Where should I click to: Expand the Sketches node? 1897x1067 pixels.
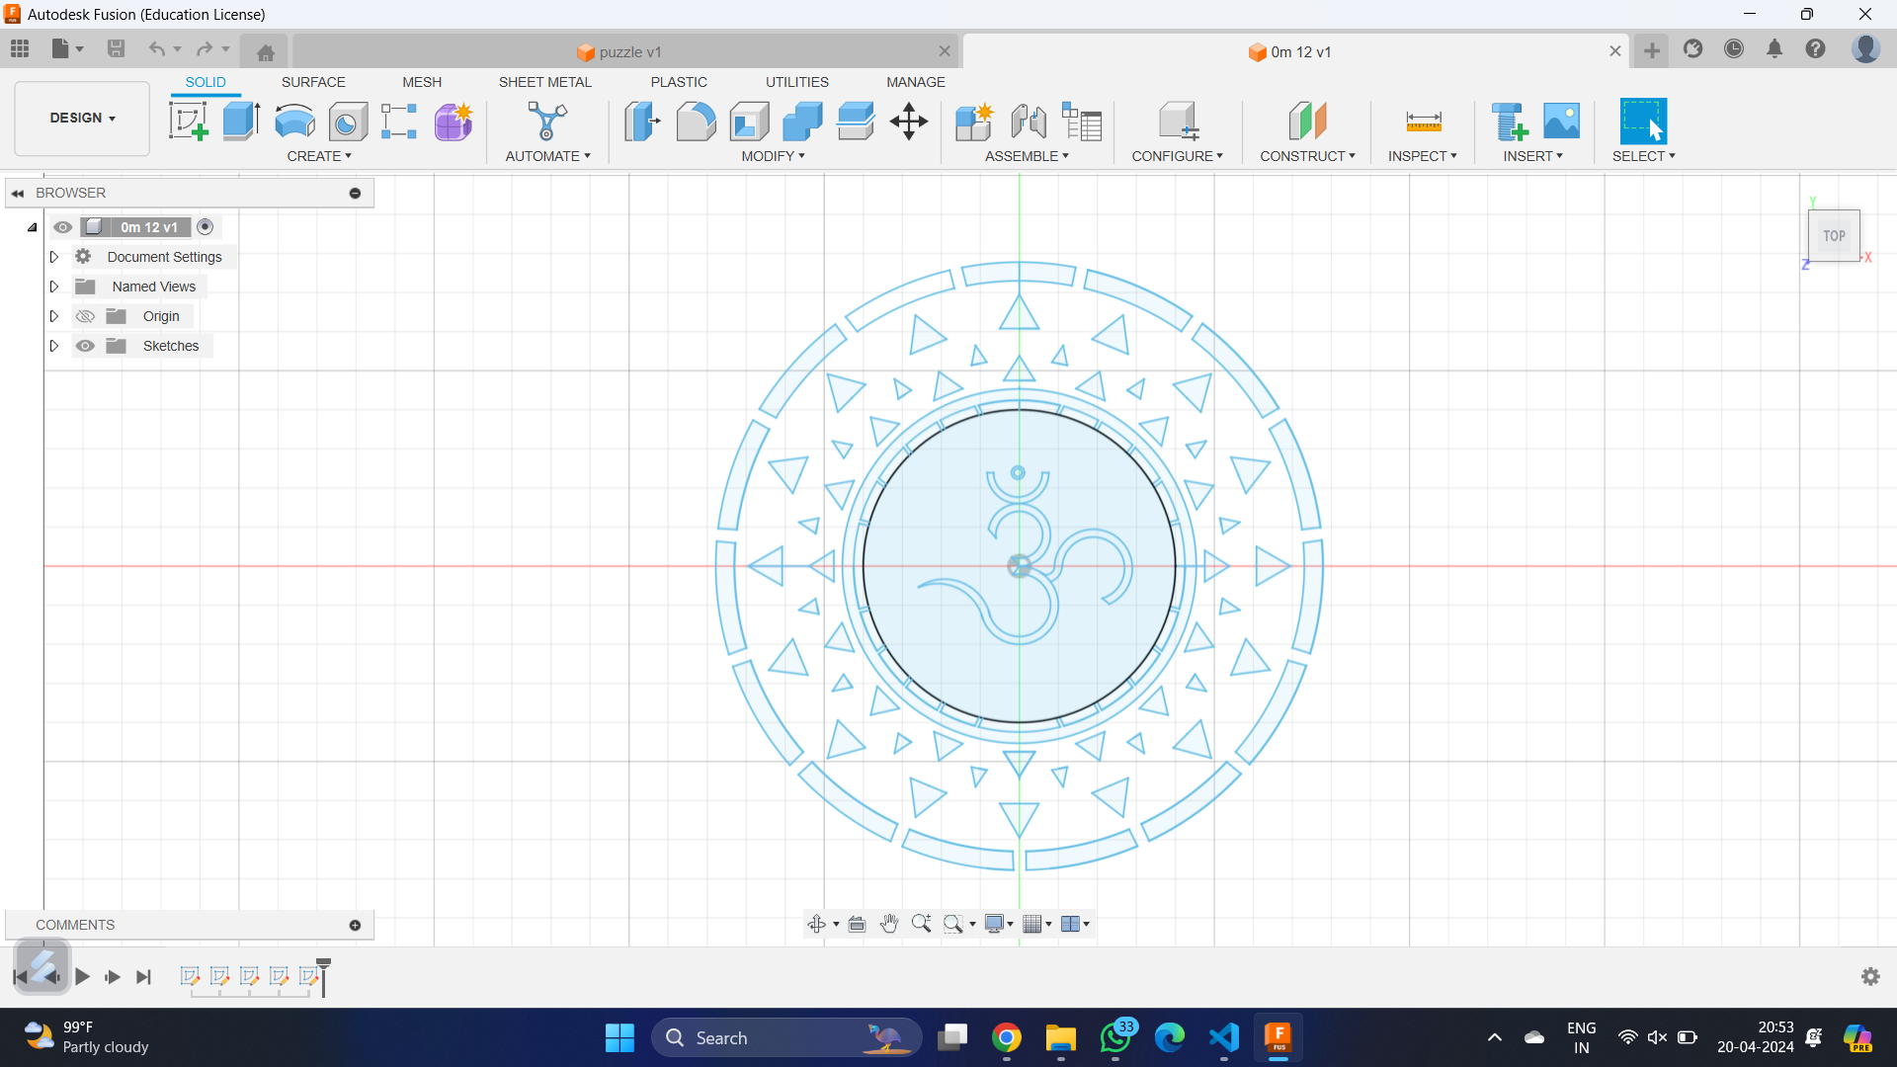click(x=54, y=346)
